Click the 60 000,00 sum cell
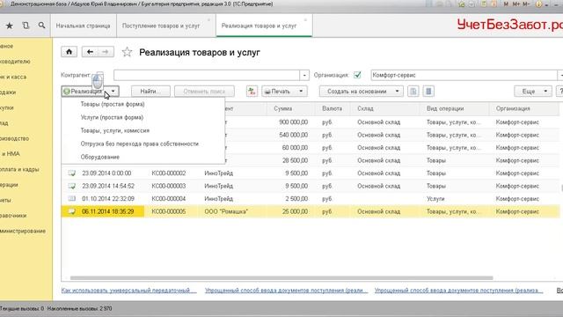563x317 pixels. coord(295,148)
